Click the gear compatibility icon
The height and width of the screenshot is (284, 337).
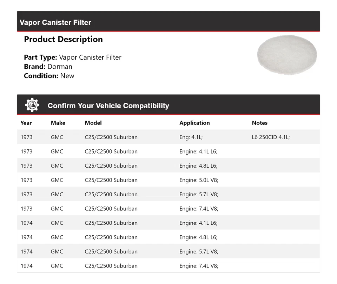(x=32, y=105)
